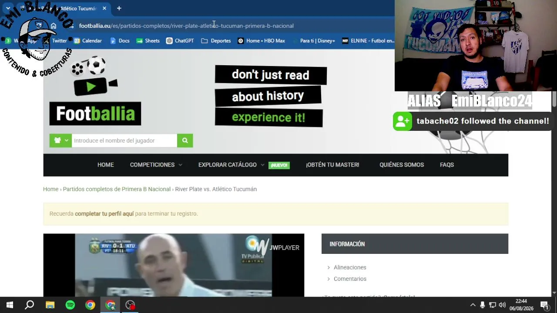The height and width of the screenshot is (313, 557).
Task: Click the Home breadcrumb link
Action: click(50, 189)
